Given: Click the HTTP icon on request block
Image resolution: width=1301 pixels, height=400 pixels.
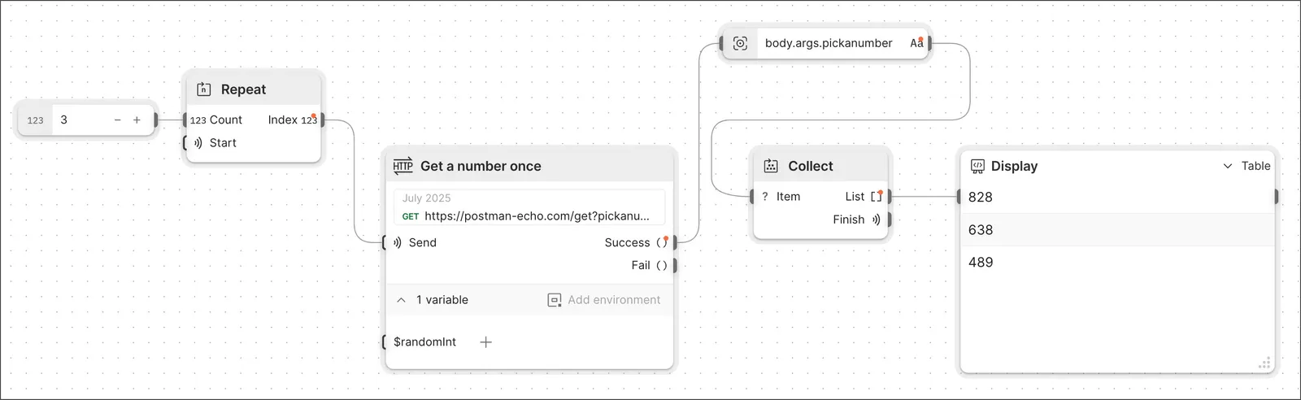Looking at the screenshot, I should 402,166.
